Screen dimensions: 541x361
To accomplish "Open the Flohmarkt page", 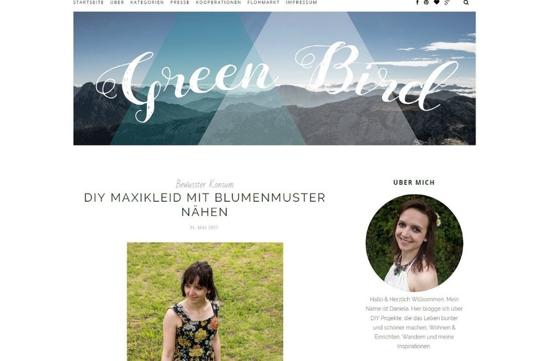I will (263, 2).
